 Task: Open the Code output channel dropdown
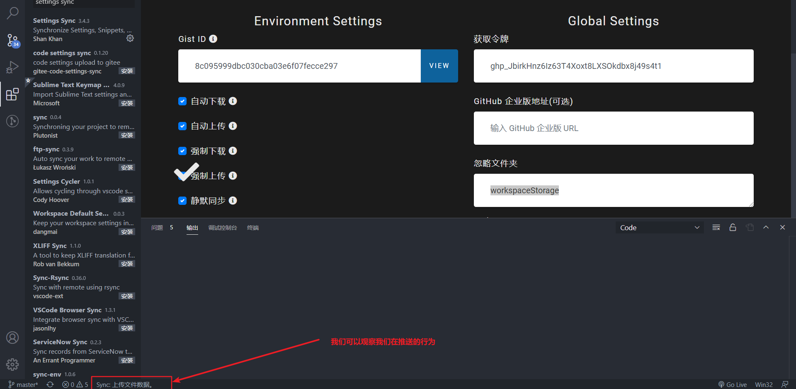(x=660, y=227)
